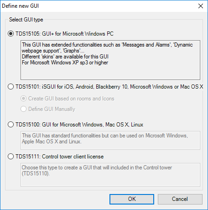Click the 'Define new GUI' window title
This screenshot has height=210, width=208.
[21, 6]
